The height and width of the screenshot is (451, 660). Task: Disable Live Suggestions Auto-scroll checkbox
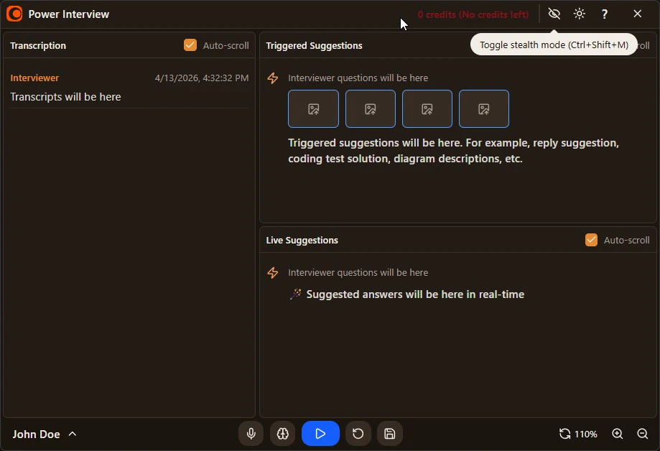pos(591,240)
